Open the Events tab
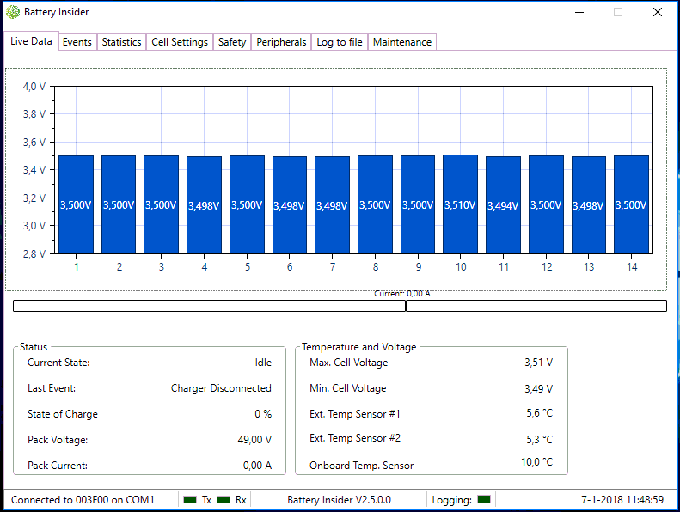The image size is (680, 512). (77, 42)
